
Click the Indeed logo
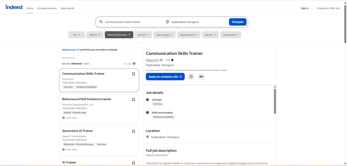pyautogui.click(x=14, y=8)
